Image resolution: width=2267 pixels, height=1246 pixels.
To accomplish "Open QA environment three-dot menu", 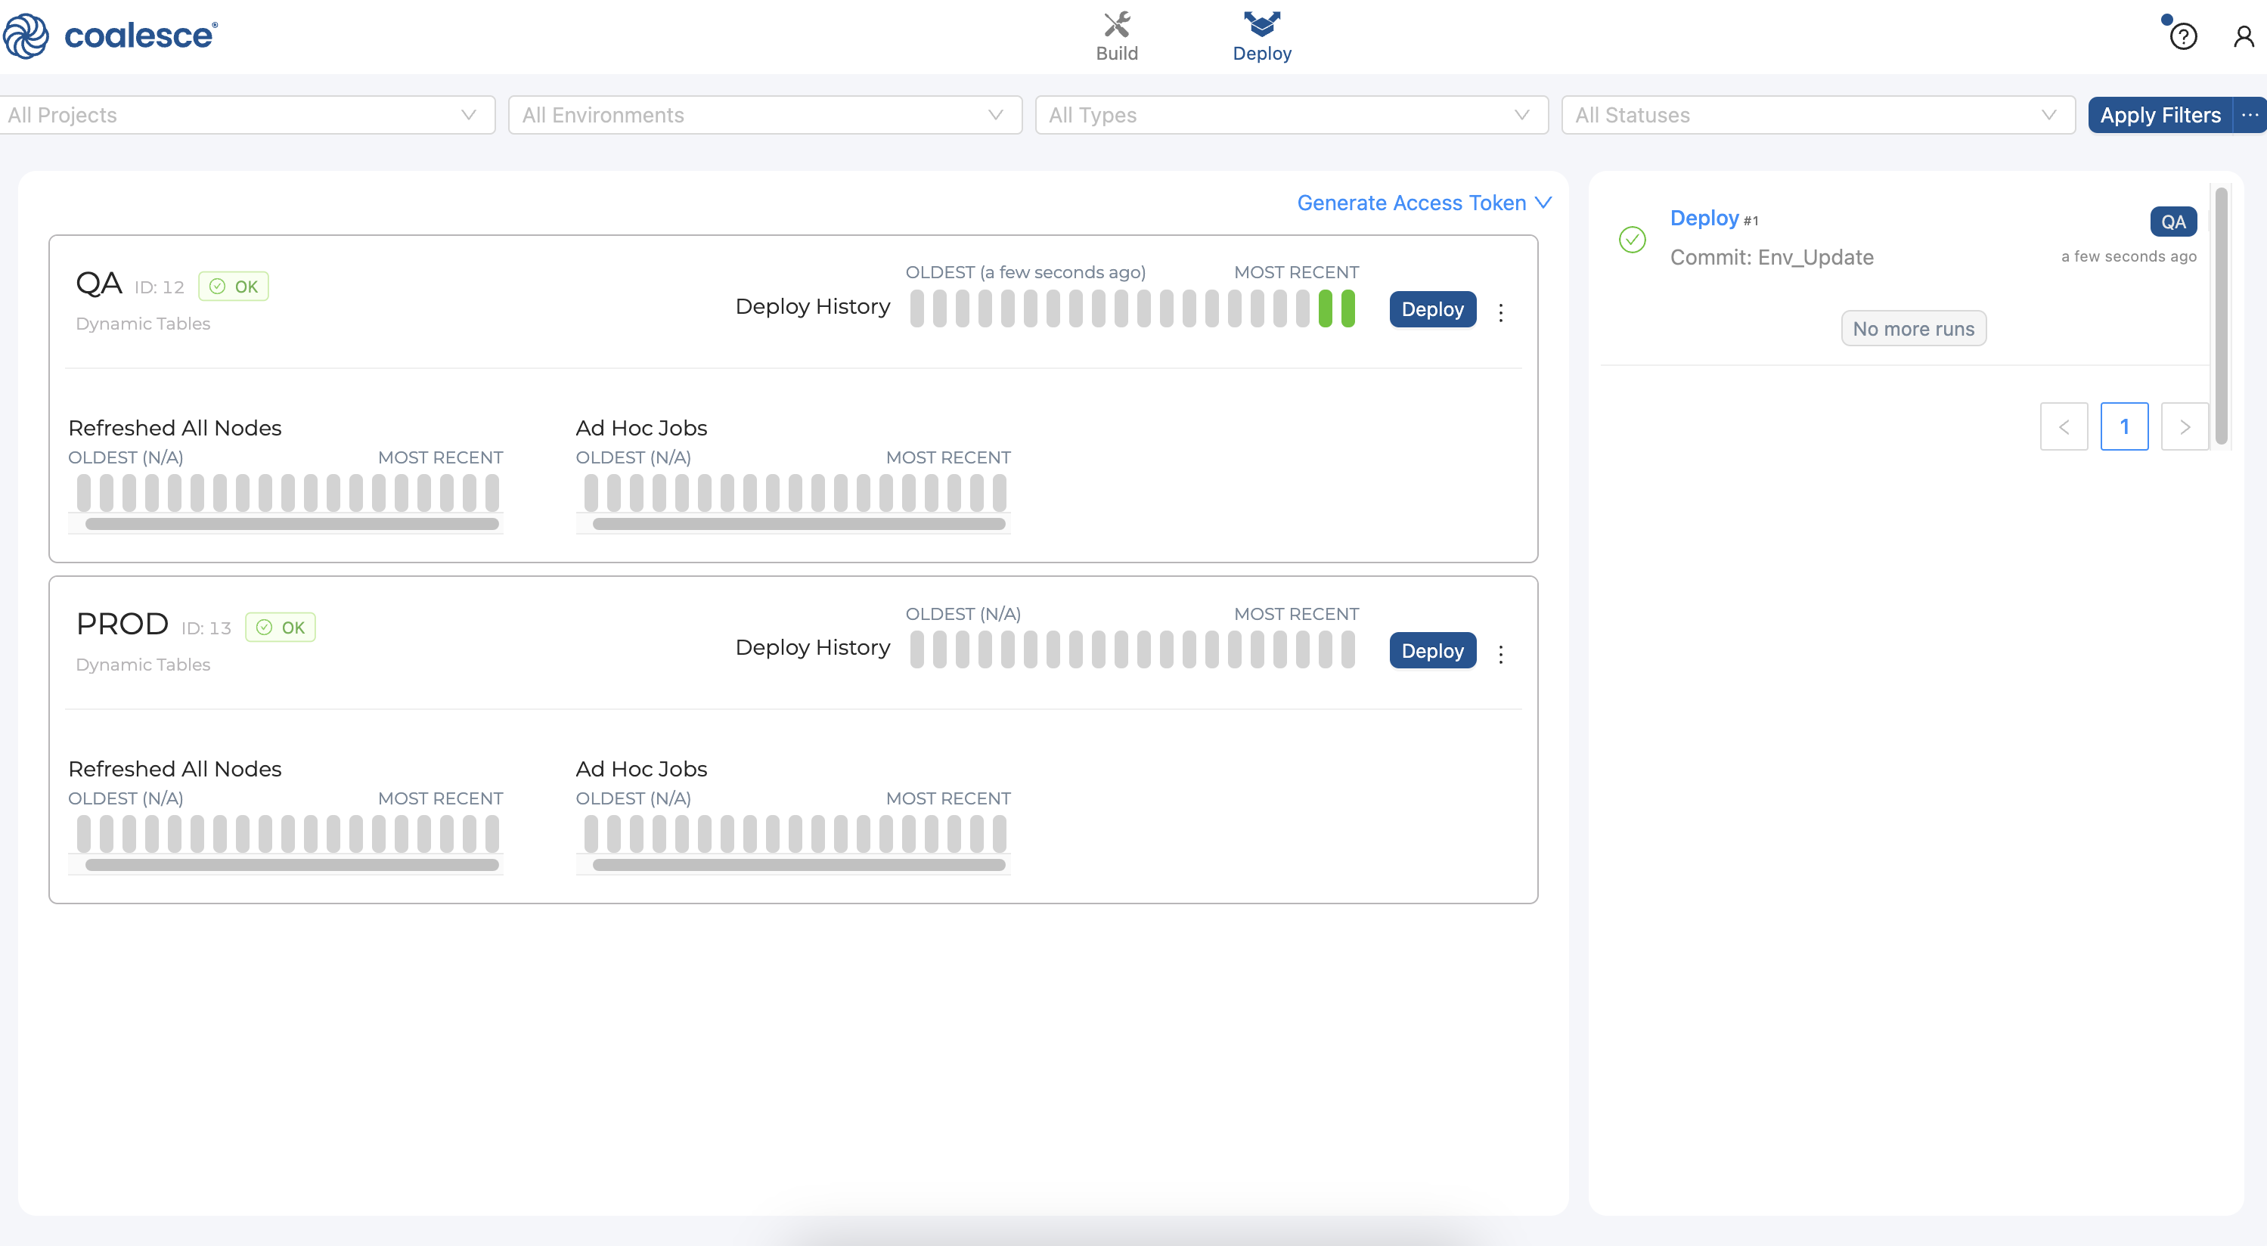I will pyautogui.click(x=1500, y=311).
